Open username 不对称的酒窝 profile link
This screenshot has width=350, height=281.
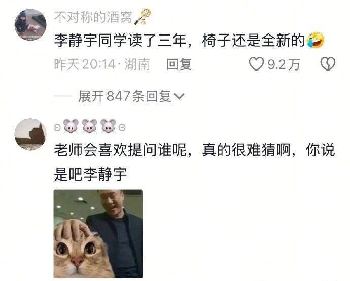click(93, 17)
